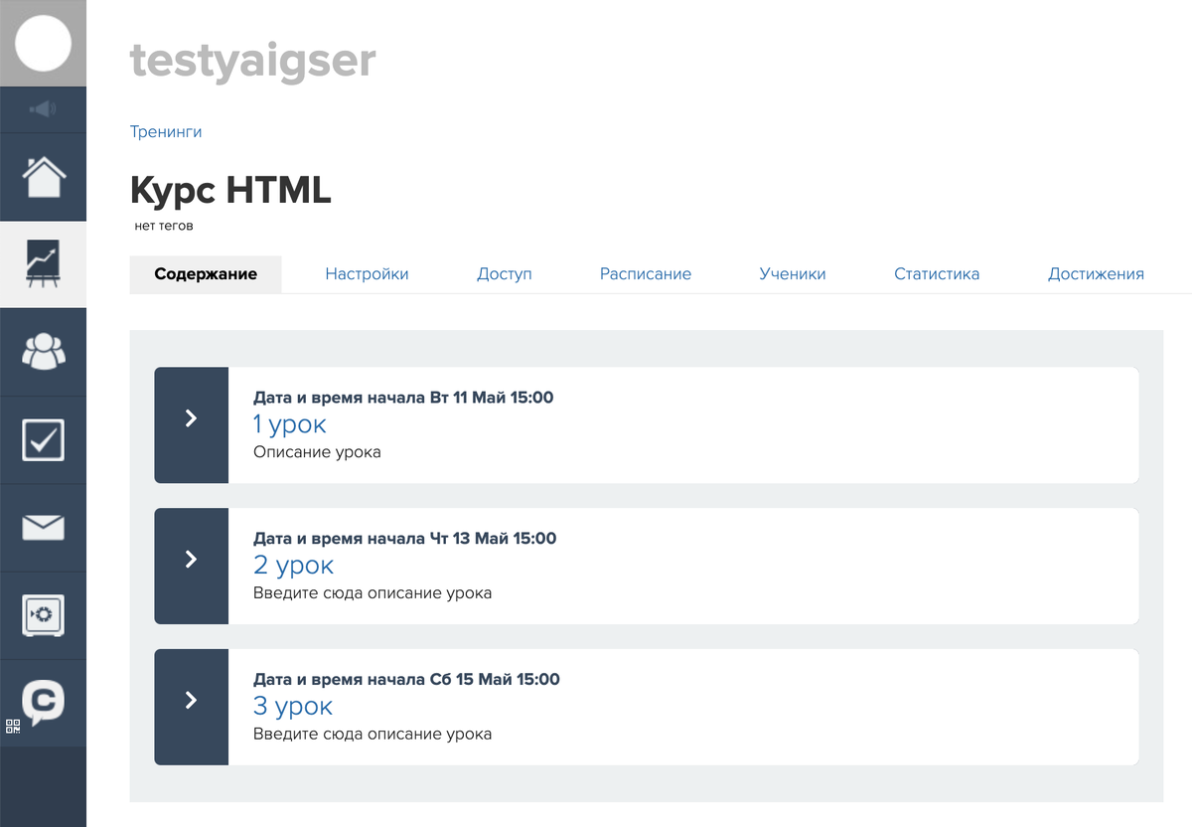This screenshot has width=1192, height=827.
Task: Open chat bubble icon in sidebar
Action: click(x=43, y=702)
